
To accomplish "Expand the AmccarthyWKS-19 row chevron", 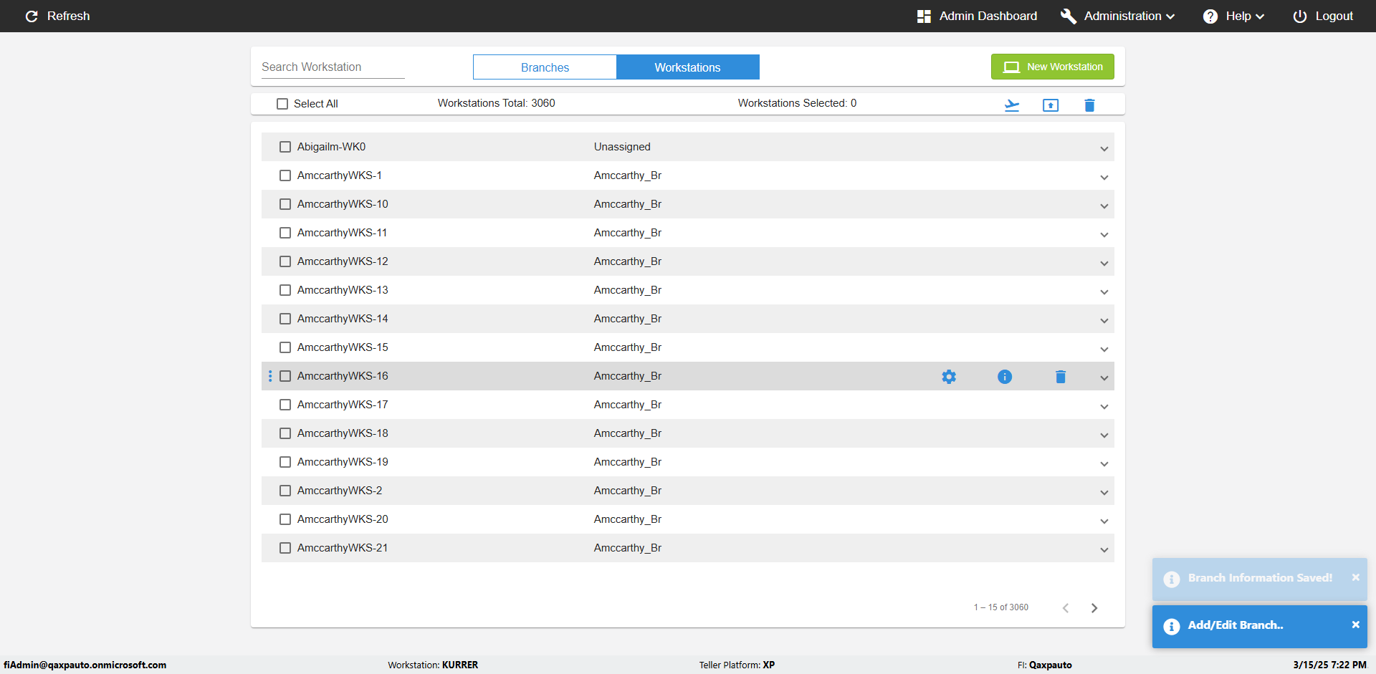I will 1104,464.
